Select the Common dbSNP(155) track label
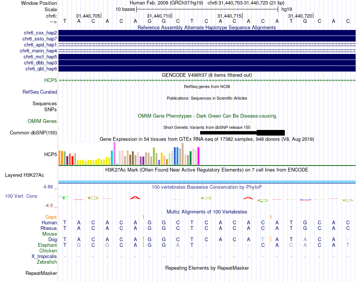The image size is (356, 282). [33, 133]
